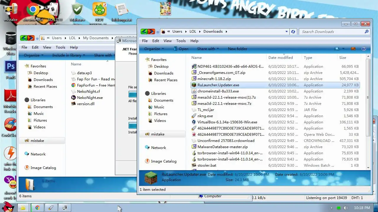Select data.xp3 in My Documents window
378x212 pixels.
(84, 73)
